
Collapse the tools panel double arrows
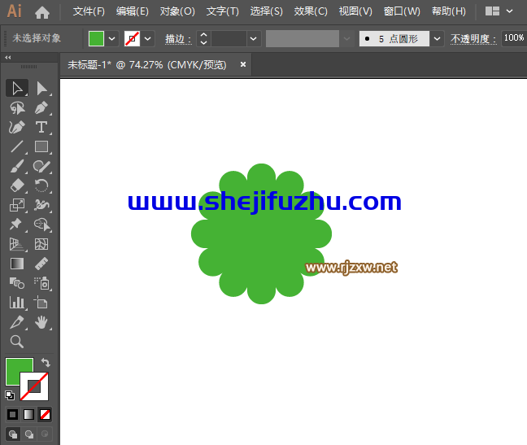8,58
